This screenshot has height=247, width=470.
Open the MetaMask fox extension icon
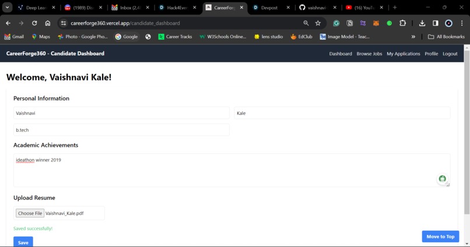(376, 23)
